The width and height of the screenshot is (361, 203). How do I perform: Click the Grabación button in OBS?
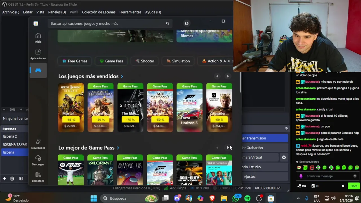click(x=265, y=148)
